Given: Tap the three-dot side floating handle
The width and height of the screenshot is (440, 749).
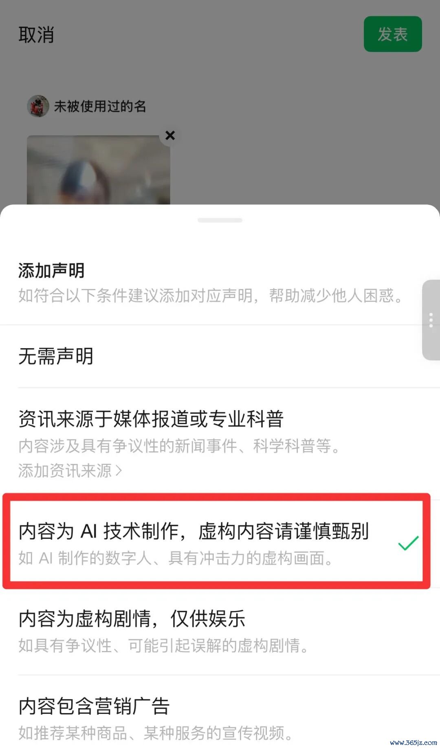Looking at the screenshot, I should pos(431,320).
